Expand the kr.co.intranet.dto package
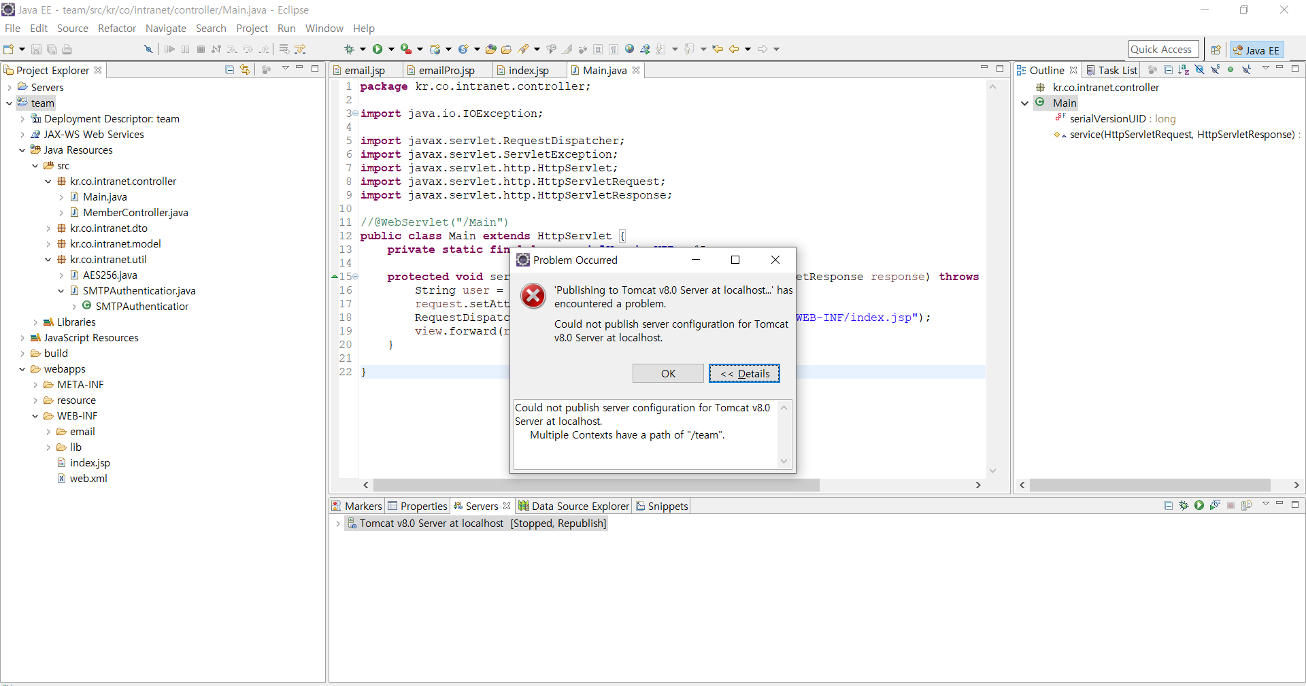The height and width of the screenshot is (686, 1306). coord(48,228)
